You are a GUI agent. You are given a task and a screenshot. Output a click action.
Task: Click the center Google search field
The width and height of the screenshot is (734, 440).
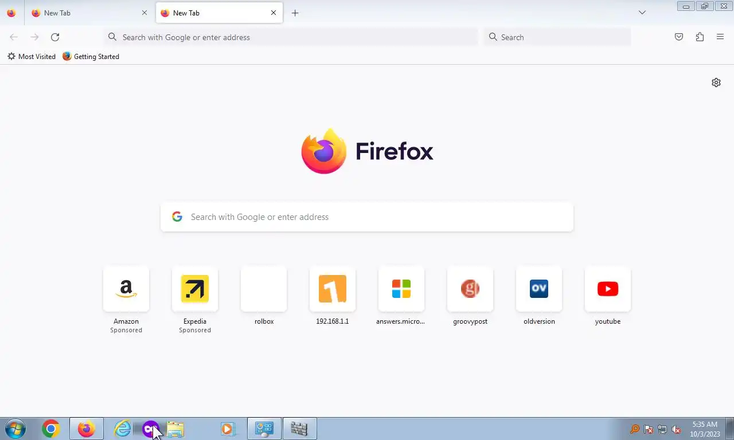(367, 217)
